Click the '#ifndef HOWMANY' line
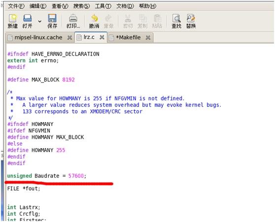The height and width of the screenshot is (222, 275). 31,124
